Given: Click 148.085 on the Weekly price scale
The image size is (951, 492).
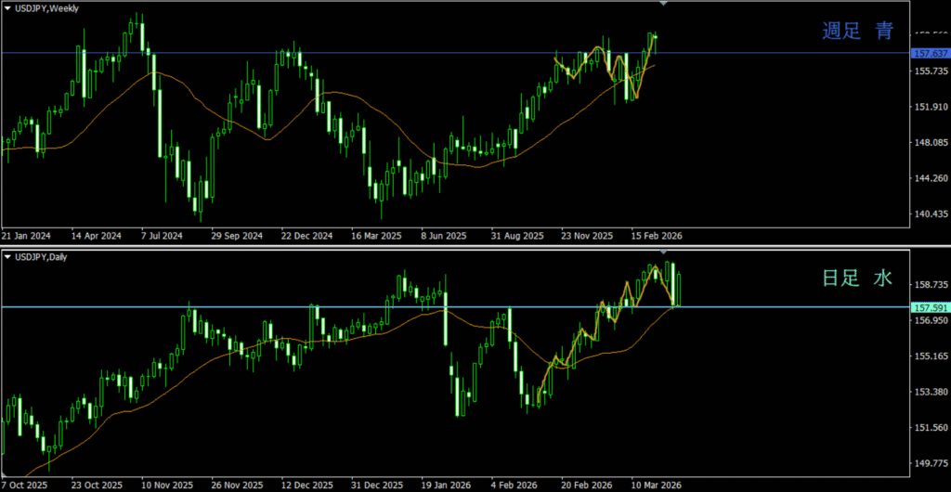Looking at the screenshot, I should pos(930,143).
